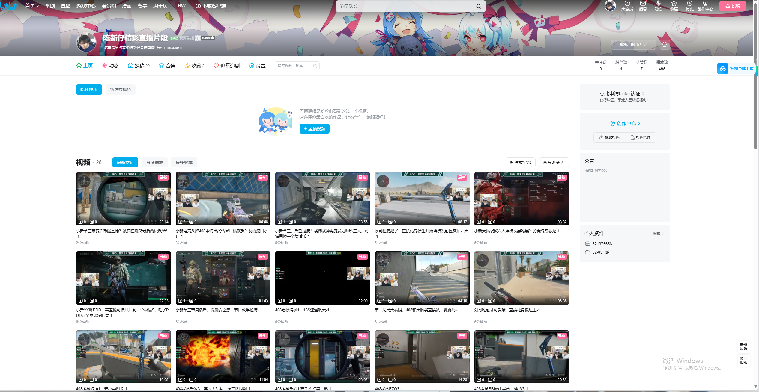This screenshot has width=759, height=392.
Task: Open the 创作中心 lightbulb icon in header
Action: click(705, 6)
